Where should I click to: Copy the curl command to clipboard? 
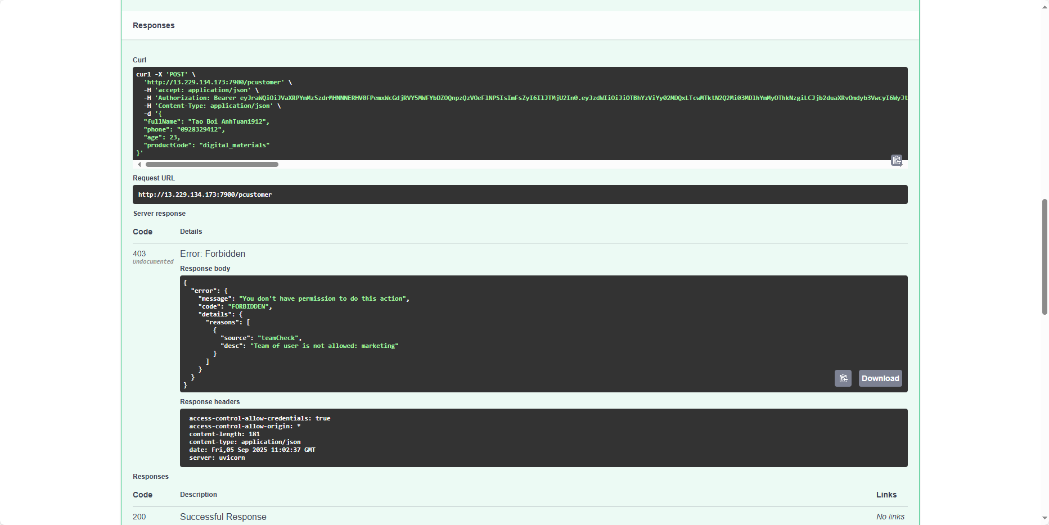click(x=896, y=161)
